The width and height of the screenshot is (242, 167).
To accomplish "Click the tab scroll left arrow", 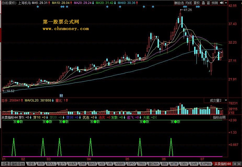I will click(235, 164).
